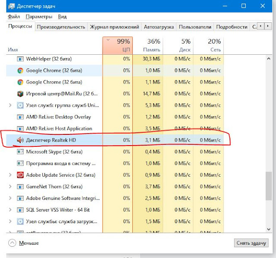Screen dimensions: 276x258
Task: Click the 5,3 МБ memory value
Action: [x=153, y=105]
